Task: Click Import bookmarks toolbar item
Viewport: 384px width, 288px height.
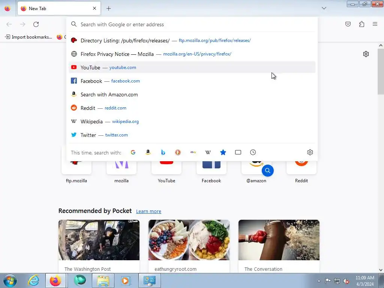Action: [28, 37]
